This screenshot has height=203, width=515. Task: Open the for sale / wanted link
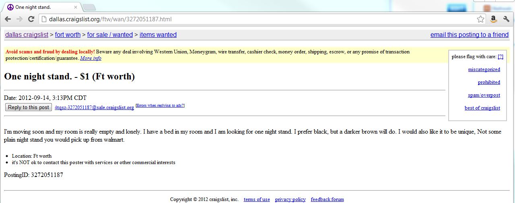point(110,35)
